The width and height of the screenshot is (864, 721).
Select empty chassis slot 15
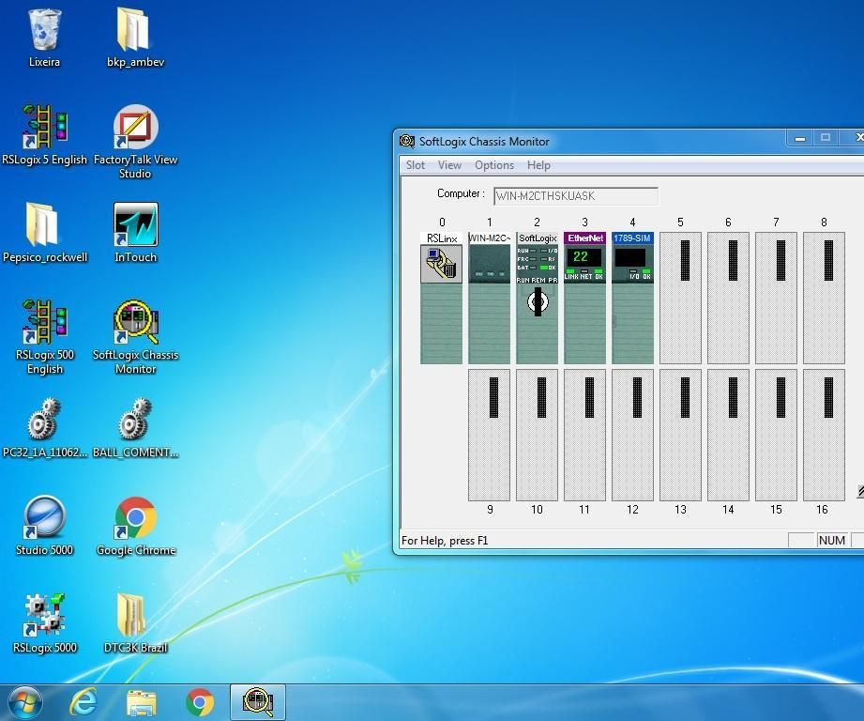(x=777, y=435)
